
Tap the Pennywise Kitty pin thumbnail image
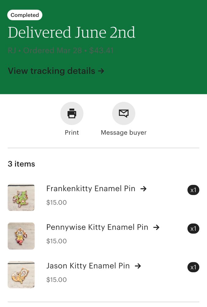click(21, 236)
